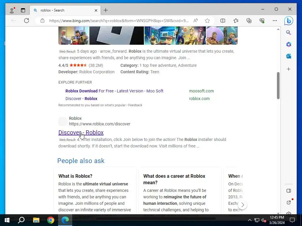Open network status tray icon
Viewport: 302px width, 226px height.
[x=257, y=220]
